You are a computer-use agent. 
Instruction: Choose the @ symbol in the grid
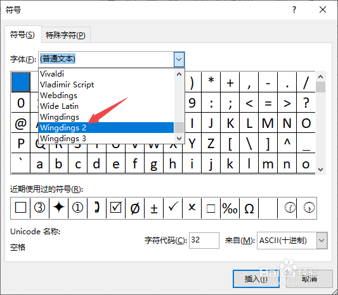[x=21, y=123]
